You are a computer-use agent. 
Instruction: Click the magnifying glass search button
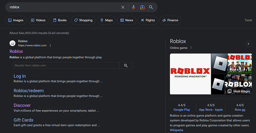point(151,7)
